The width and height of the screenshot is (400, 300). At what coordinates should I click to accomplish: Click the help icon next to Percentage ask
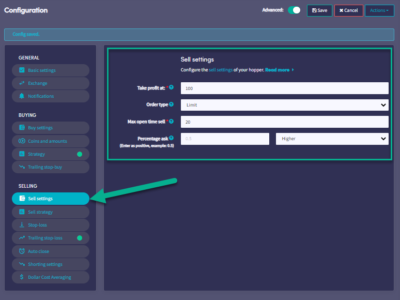171,138
